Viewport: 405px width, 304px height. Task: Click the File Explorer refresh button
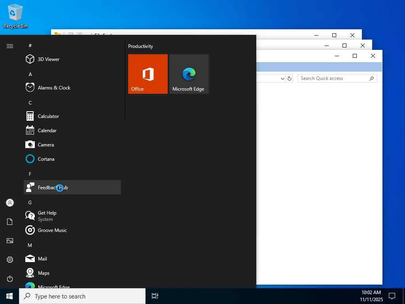pos(290,78)
